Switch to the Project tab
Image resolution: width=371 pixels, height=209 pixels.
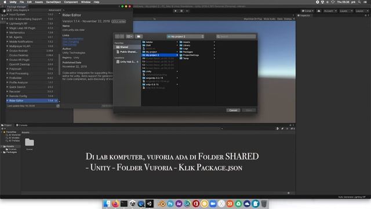pos(6,125)
